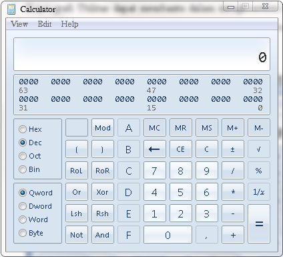The height and width of the screenshot is (257, 283).
Task: Click the open parenthesis button
Action: pos(77,149)
